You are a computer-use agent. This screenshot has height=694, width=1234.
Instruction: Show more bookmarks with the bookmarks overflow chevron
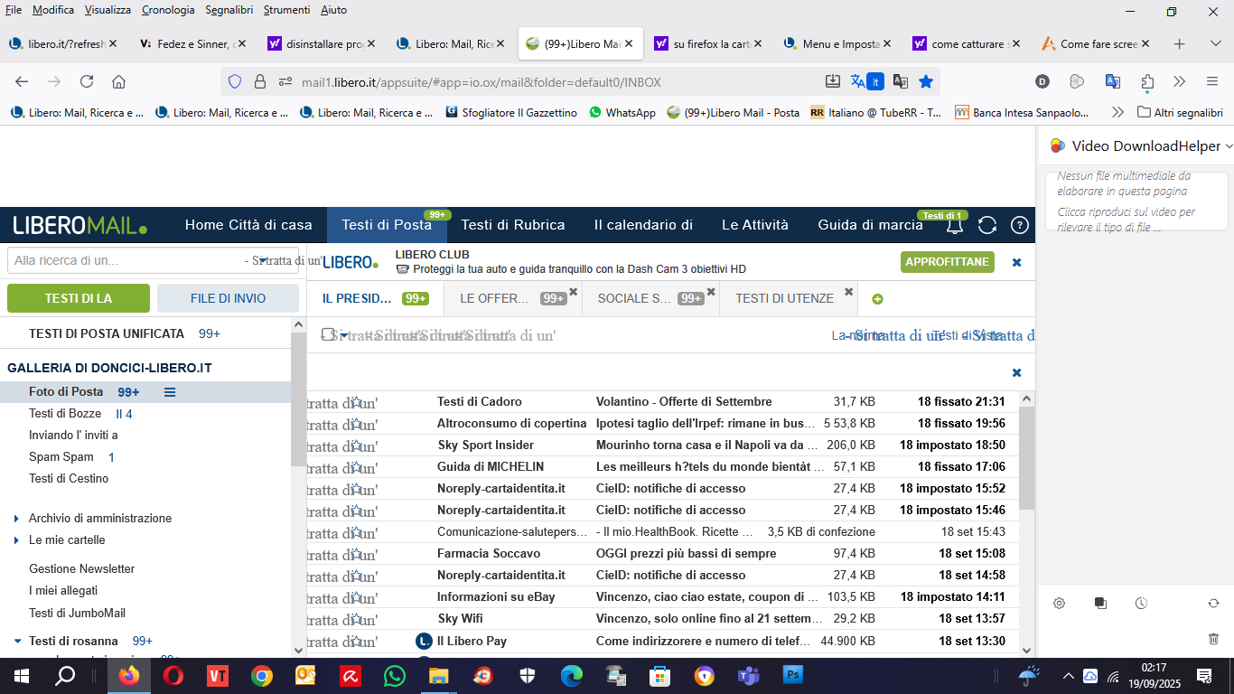1117,112
